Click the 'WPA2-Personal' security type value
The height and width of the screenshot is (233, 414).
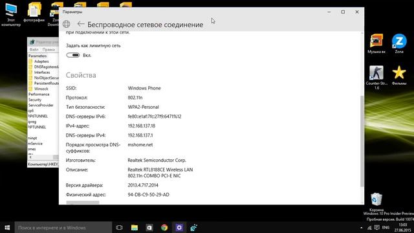(143, 107)
